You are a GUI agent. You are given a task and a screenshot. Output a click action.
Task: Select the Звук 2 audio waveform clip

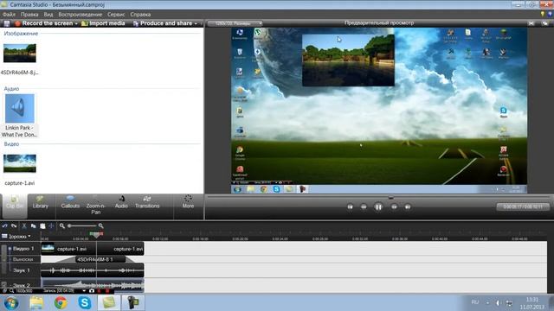(x=93, y=284)
